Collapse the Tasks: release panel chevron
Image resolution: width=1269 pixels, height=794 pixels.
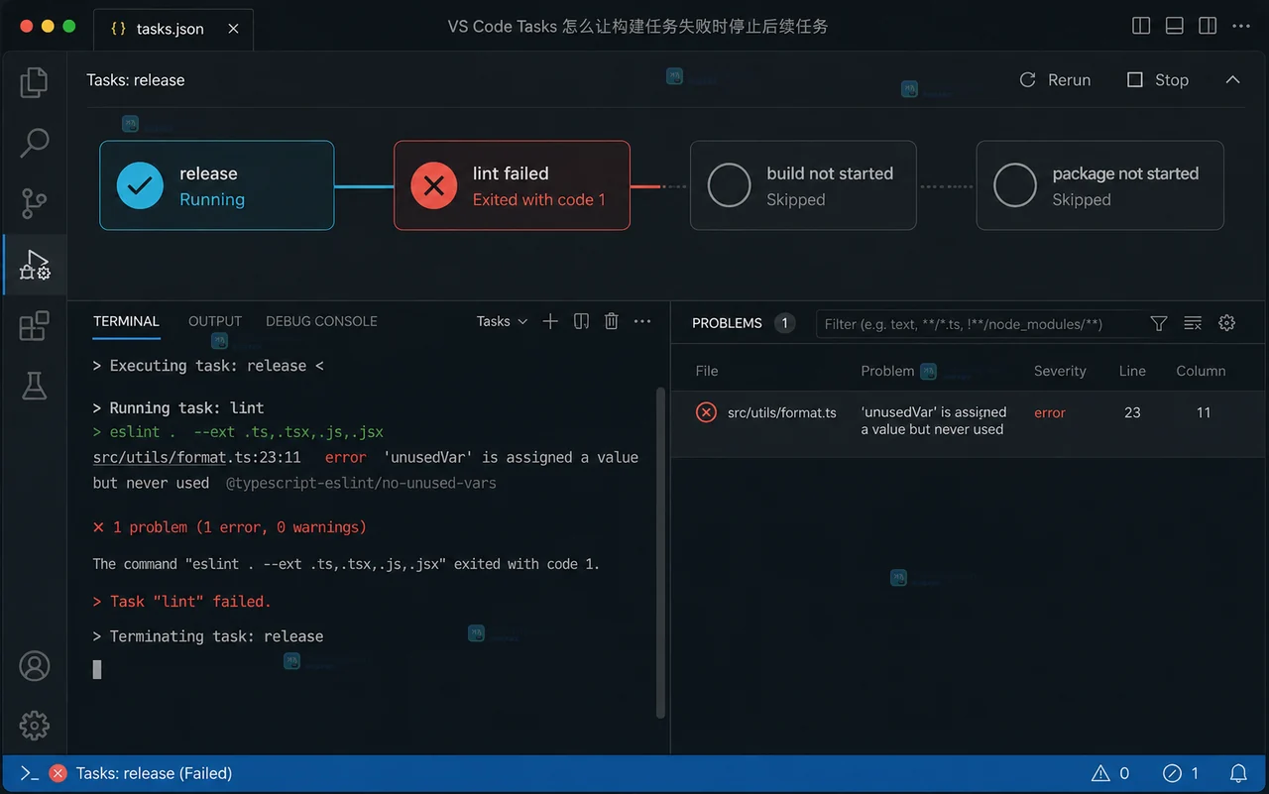(1232, 79)
